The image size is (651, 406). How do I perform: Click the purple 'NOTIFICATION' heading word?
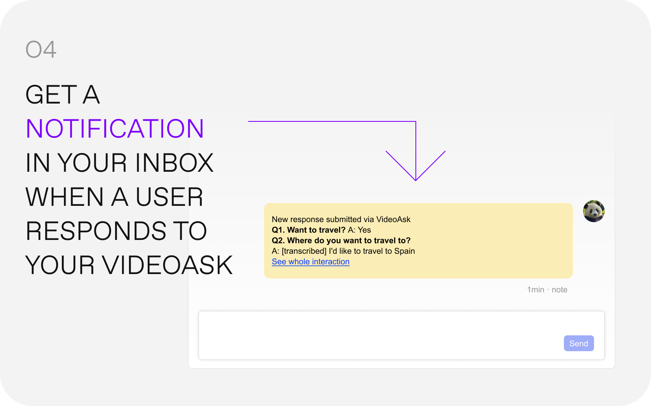(115, 129)
